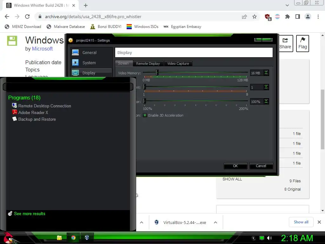Open the Malware Database bookmark

point(66,27)
